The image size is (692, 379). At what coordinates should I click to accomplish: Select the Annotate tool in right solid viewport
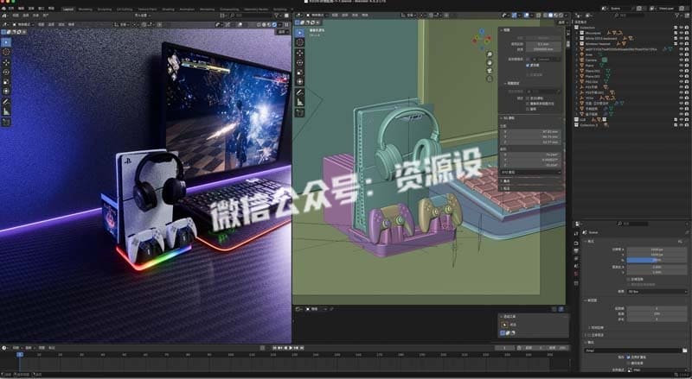coord(299,92)
